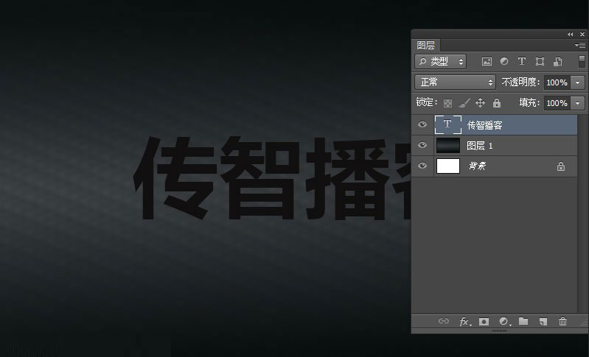
Task: Select the 背景 layer white thumbnail
Action: tap(447, 166)
